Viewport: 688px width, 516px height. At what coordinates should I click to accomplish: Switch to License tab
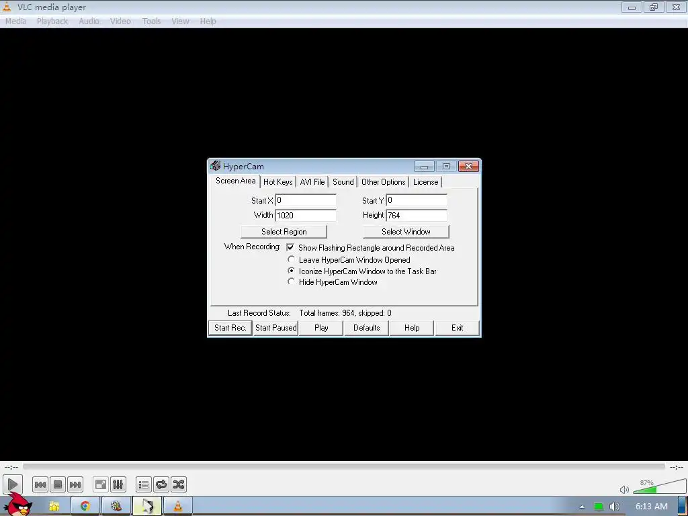click(425, 182)
